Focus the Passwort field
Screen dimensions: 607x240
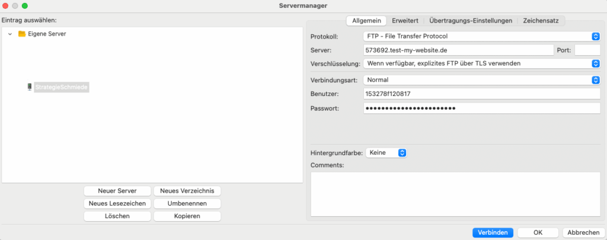(481, 108)
